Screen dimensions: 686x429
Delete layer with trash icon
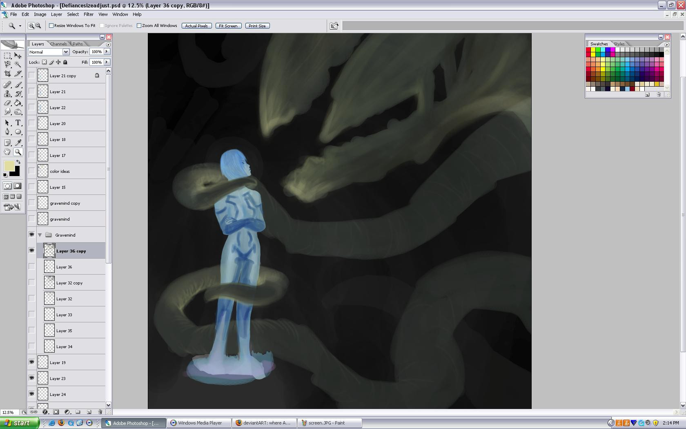point(100,412)
